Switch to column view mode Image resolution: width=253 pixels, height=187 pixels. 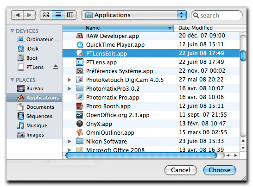[x=70, y=15]
